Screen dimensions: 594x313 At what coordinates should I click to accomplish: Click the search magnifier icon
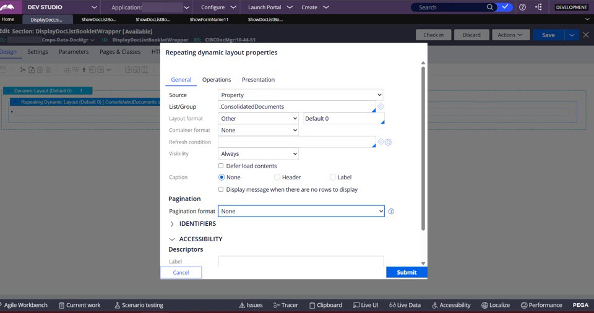490,7
